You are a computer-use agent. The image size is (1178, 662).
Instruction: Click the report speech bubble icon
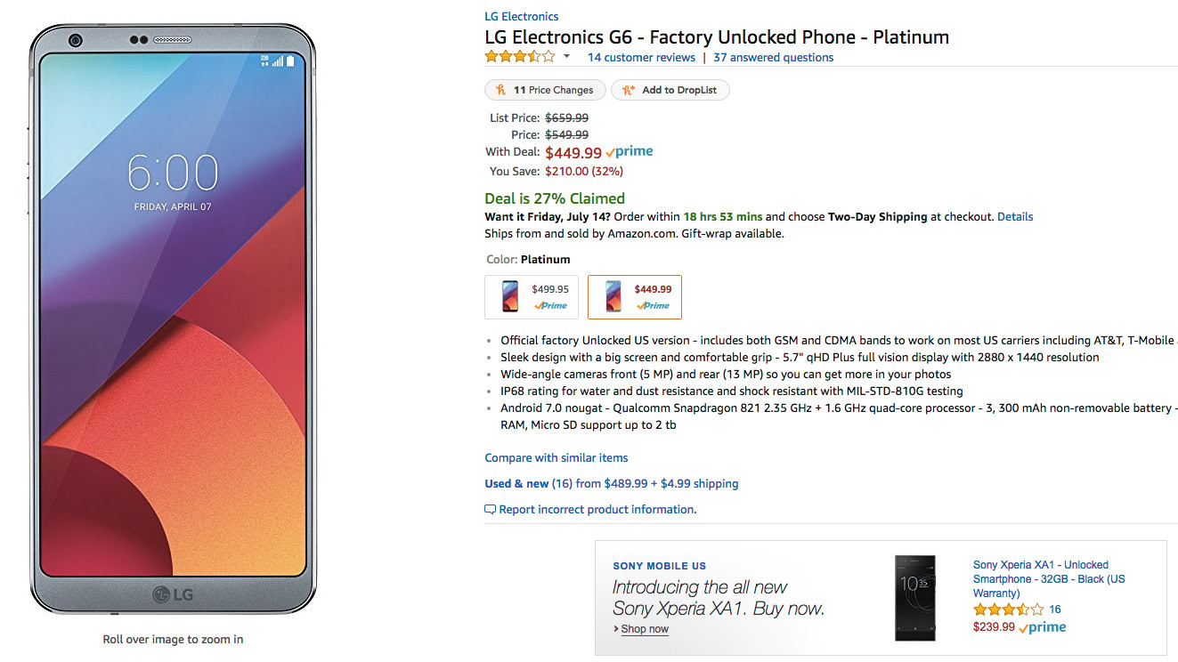(x=490, y=510)
